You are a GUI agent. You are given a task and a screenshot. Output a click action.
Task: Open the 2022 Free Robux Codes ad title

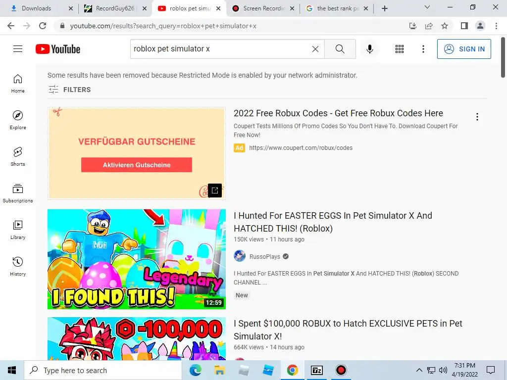pos(338,113)
